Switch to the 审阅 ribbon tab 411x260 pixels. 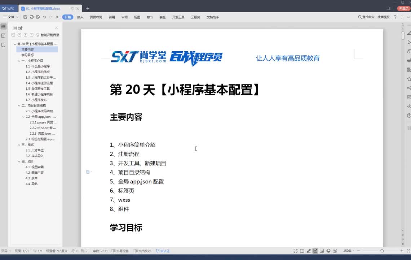click(124, 17)
